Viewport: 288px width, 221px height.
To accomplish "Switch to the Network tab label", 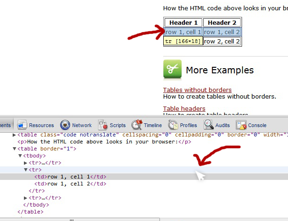I will [x=82, y=125].
